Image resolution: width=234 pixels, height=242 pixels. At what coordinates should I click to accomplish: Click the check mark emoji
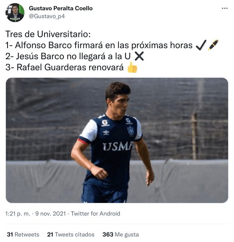tap(201, 45)
